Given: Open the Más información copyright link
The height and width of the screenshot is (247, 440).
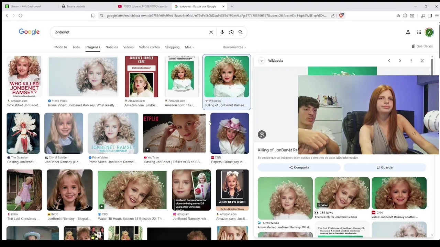Looking at the screenshot, I should [347, 158].
